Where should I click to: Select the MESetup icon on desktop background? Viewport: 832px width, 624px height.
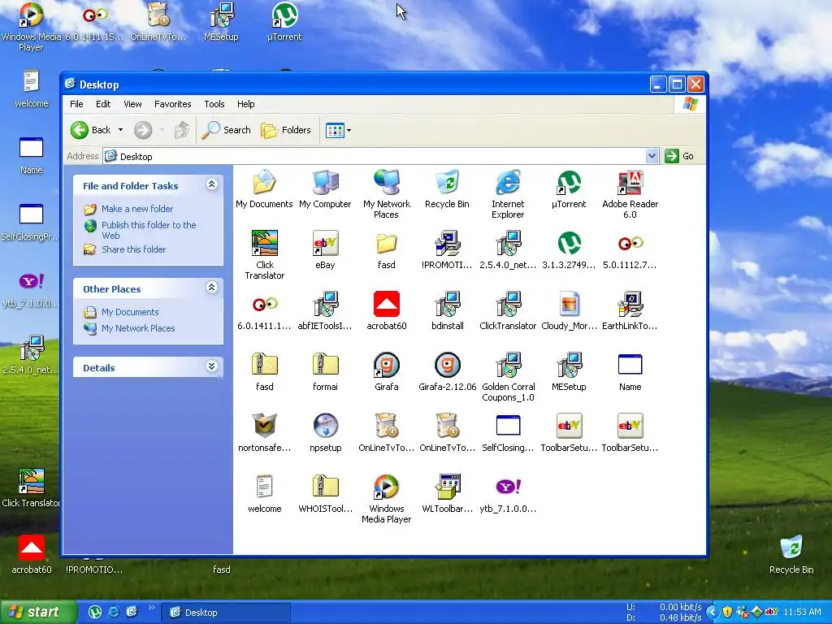(x=221, y=15)
